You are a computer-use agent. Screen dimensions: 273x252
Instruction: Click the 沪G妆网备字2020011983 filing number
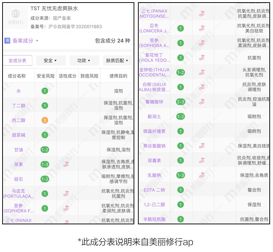pos(75,27)
